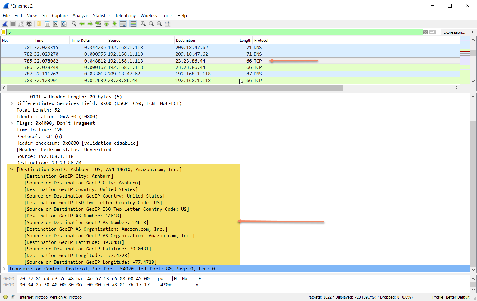Open the Capture options gear icon
The width and height of the screenshot is (477, 301).
coord(29,24)
